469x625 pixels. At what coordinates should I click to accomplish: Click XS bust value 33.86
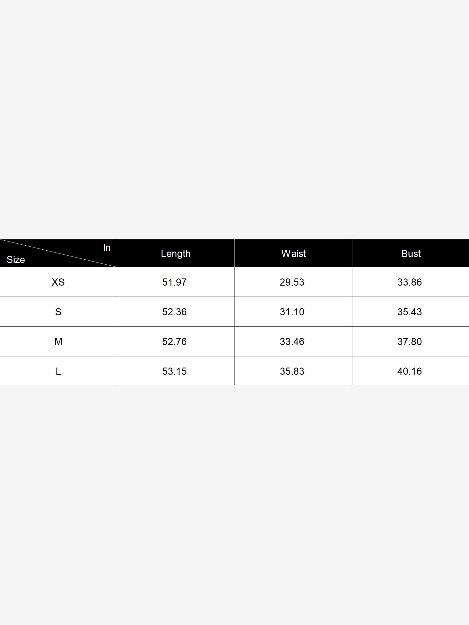pos(409,282)
